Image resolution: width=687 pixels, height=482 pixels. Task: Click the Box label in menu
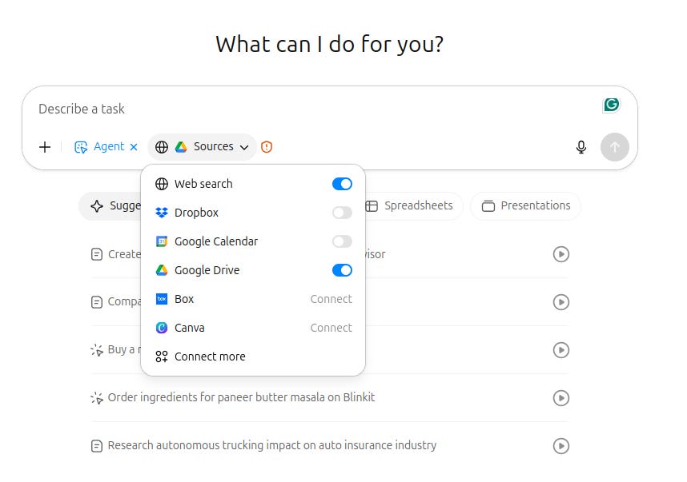[184, 299]
